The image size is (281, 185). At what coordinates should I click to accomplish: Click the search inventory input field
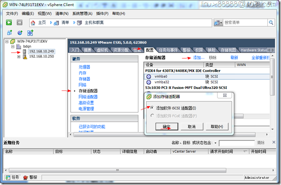[x=245, y=23]
